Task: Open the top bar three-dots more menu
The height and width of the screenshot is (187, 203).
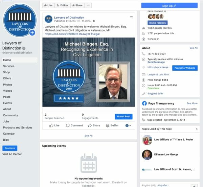Action: click(x=88, y=5)
